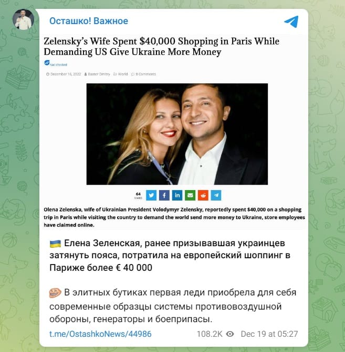
Task: Share the article via Facebook icon
Action: pos(164,195)
